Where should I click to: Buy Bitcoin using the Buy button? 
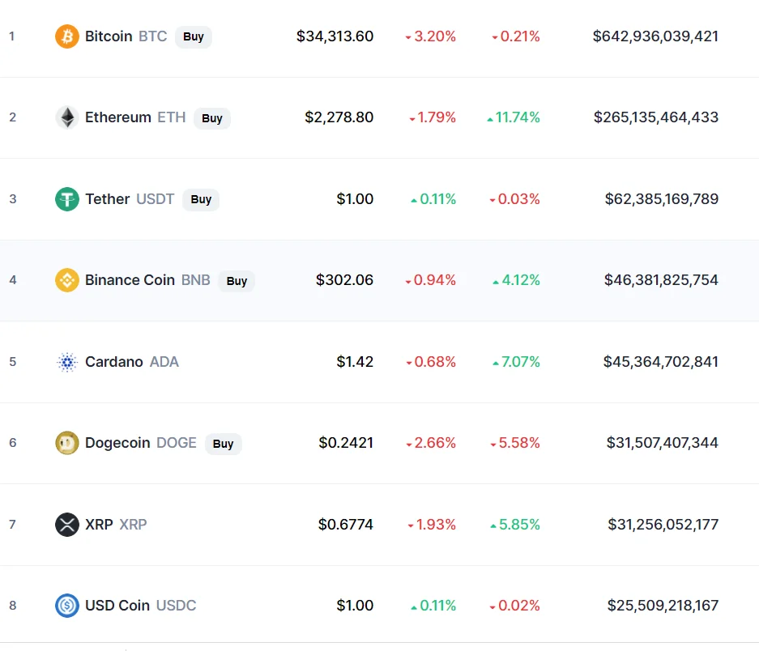[x=193, y=36]
